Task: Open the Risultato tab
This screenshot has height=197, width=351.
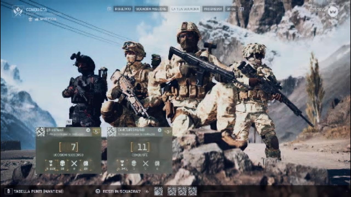Action: (123, 9)
